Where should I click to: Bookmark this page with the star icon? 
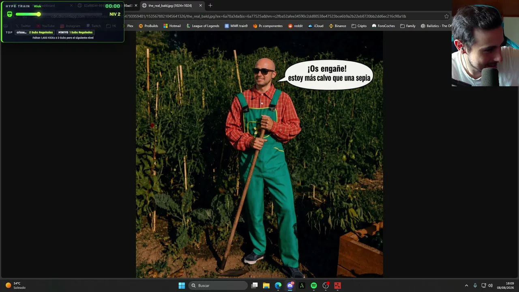(446, 16)
